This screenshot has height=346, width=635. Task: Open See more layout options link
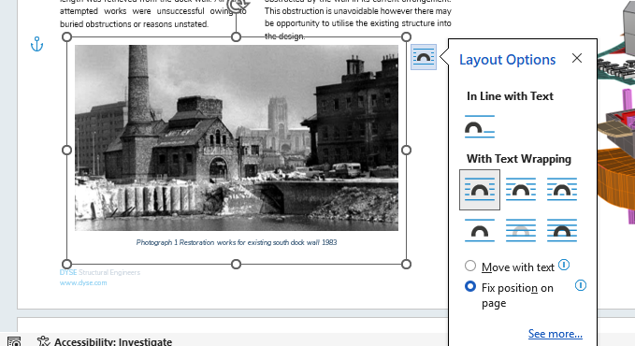(556, 334)
